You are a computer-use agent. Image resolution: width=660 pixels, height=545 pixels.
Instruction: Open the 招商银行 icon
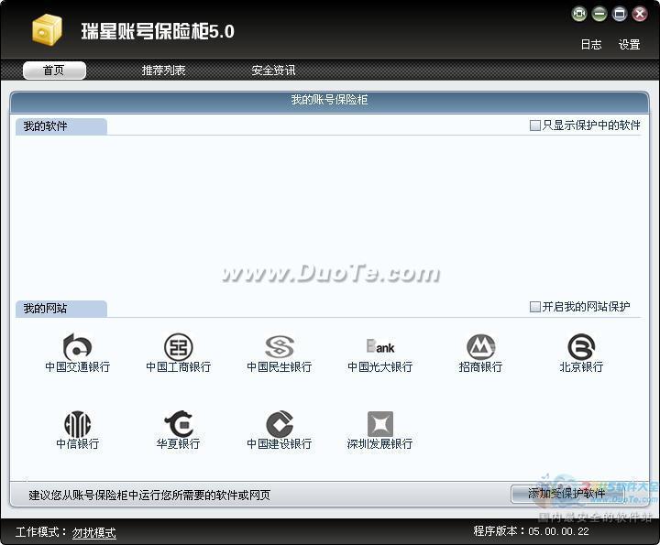coord(480,348)
